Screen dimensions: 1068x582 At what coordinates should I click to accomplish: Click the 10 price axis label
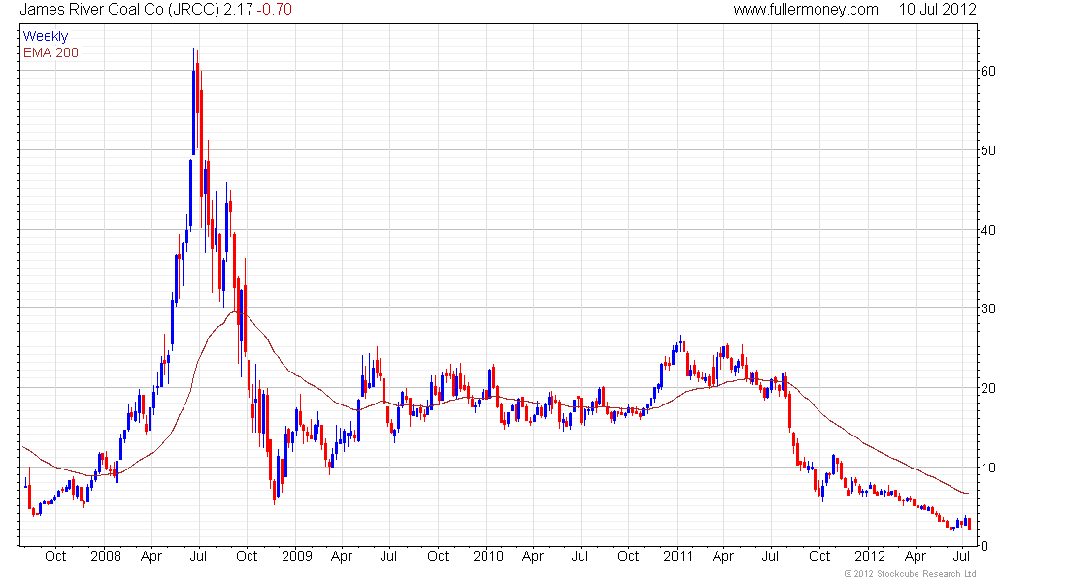987,468
